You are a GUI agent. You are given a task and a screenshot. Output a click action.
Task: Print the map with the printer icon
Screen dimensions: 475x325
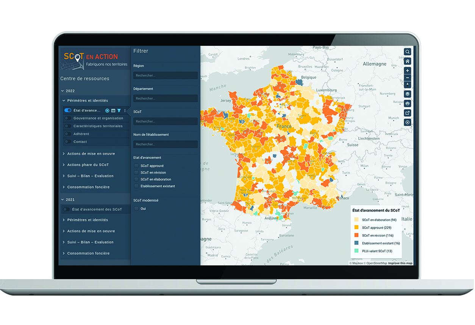407,104
